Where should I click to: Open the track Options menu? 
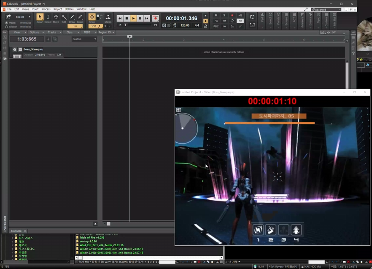(x=36, y=33)
